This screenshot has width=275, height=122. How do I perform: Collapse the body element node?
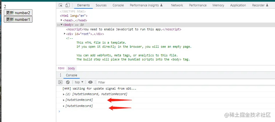point(61,25)
